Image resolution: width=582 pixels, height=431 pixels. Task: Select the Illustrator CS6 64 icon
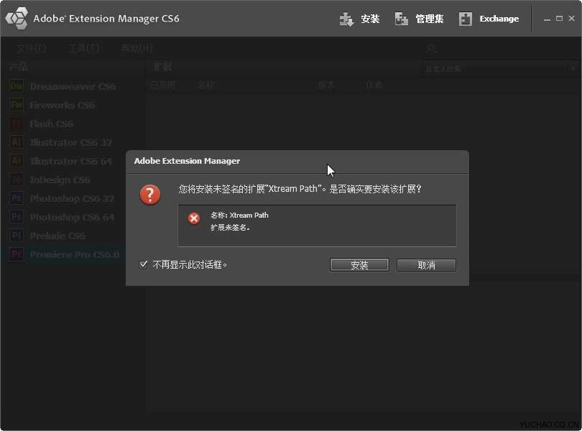16,161
